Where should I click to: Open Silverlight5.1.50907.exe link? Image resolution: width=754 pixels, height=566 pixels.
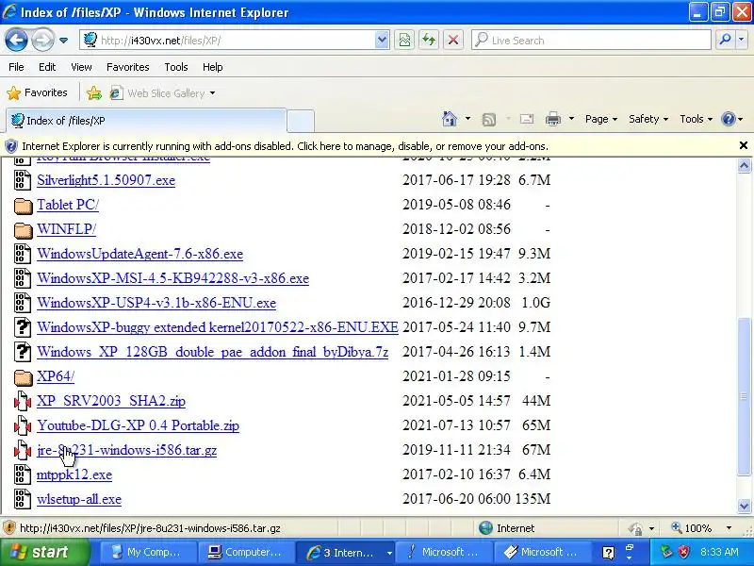click(x=106, y=180)
